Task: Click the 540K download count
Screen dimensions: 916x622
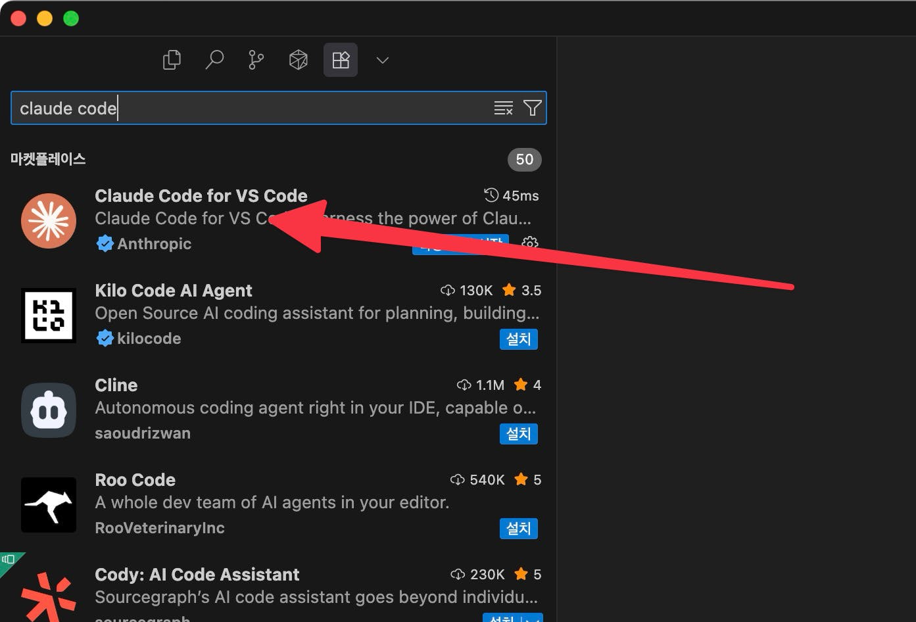Action: (x=487, y=480)
